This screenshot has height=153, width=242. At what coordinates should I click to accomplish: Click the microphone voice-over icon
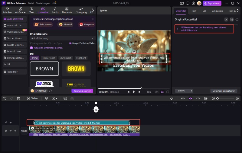click(172, 98)
